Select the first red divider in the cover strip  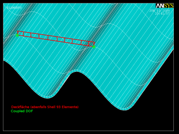[23, 34]
